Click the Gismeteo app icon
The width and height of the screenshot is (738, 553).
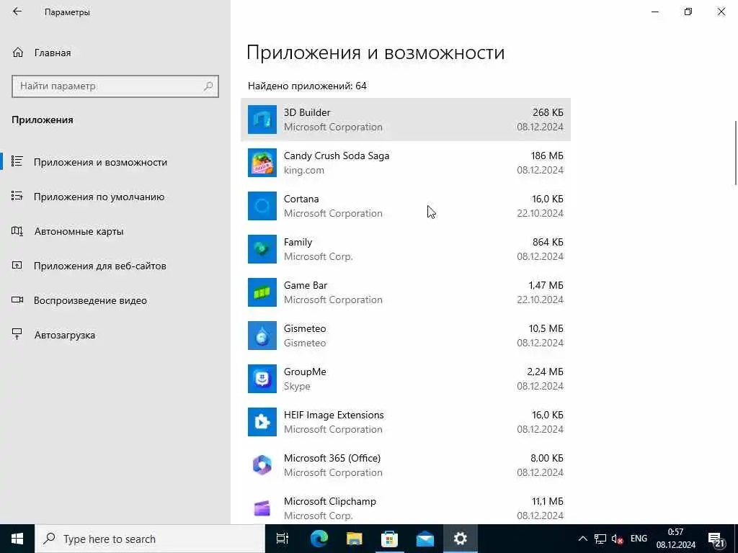coord(262,336)
